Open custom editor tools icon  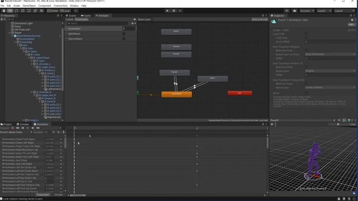click(41, 11)
